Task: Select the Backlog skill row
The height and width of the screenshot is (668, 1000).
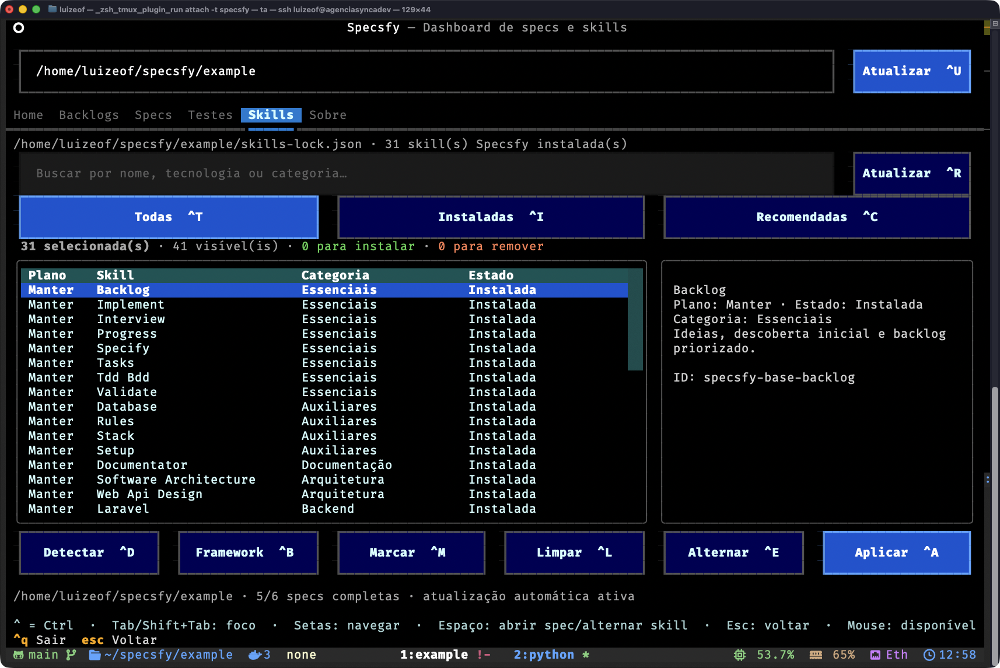Action: pos(324,290)
